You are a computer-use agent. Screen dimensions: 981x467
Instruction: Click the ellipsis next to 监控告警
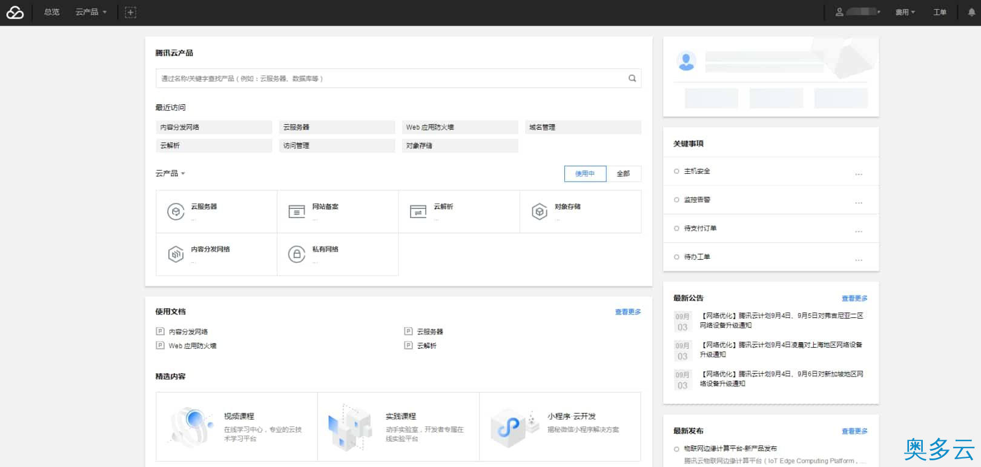pos(859,202)
